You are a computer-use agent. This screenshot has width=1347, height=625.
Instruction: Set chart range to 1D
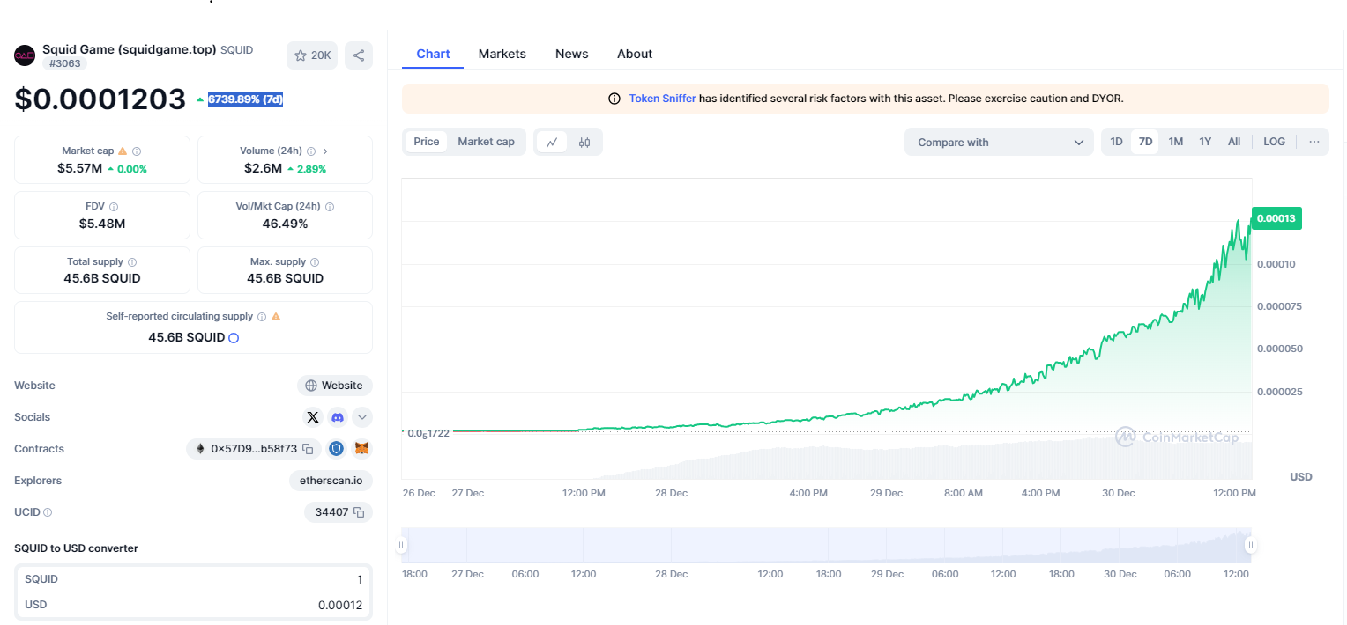click(x=1116, y=142)
